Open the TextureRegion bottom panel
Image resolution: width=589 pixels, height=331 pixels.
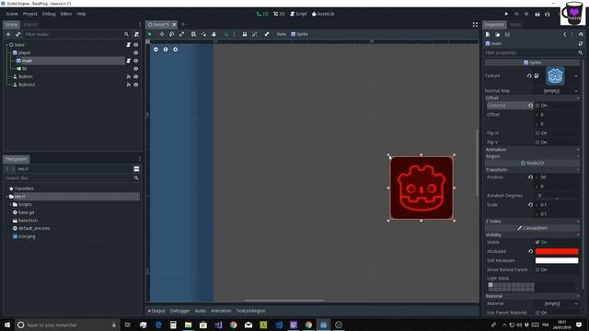[x=250, y=311]
